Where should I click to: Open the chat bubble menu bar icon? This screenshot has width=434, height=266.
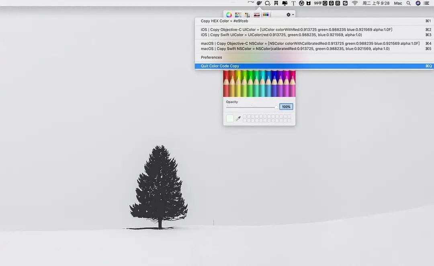tap(267, 3)
